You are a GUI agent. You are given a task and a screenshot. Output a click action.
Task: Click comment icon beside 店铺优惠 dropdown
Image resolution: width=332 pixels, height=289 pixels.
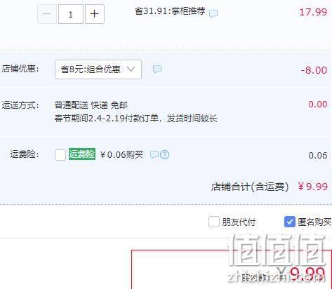157,69
